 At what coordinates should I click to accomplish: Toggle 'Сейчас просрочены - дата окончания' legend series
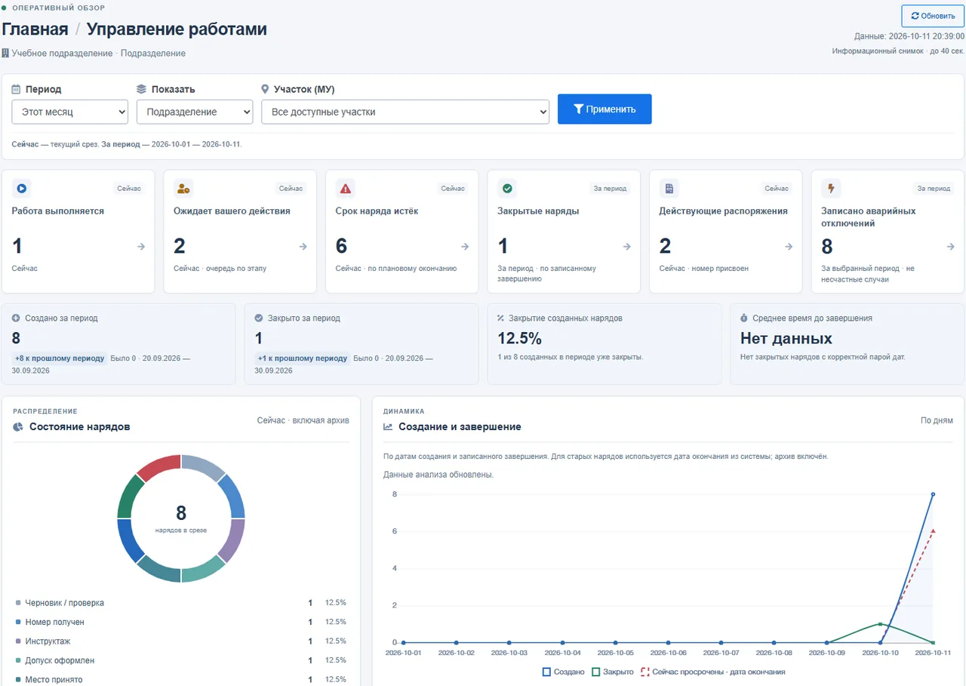(713, 671)
